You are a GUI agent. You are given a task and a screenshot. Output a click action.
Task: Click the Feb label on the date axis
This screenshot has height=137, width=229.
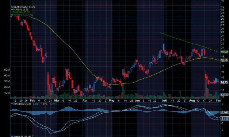tap(33, 101)
